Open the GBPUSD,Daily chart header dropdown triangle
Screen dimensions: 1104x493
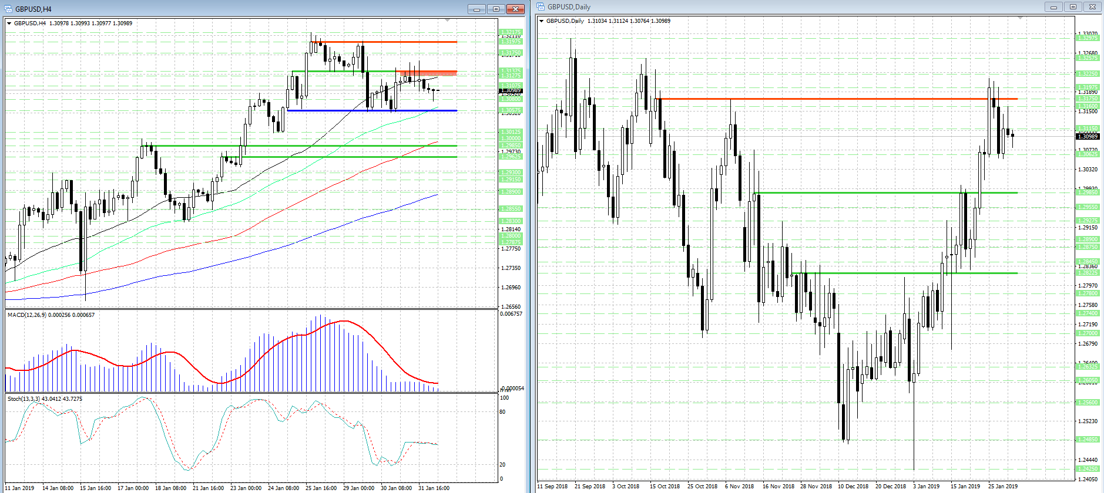[x=541, y=21]
